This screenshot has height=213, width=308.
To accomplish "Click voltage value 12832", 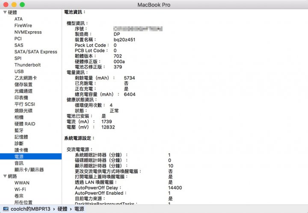I will point(108,127).
